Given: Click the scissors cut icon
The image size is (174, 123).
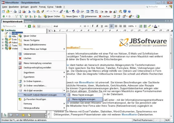Looking at the screenshot, I should coord(30,11).
